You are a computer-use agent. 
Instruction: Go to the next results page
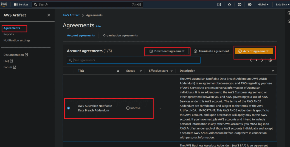[262, 60]
